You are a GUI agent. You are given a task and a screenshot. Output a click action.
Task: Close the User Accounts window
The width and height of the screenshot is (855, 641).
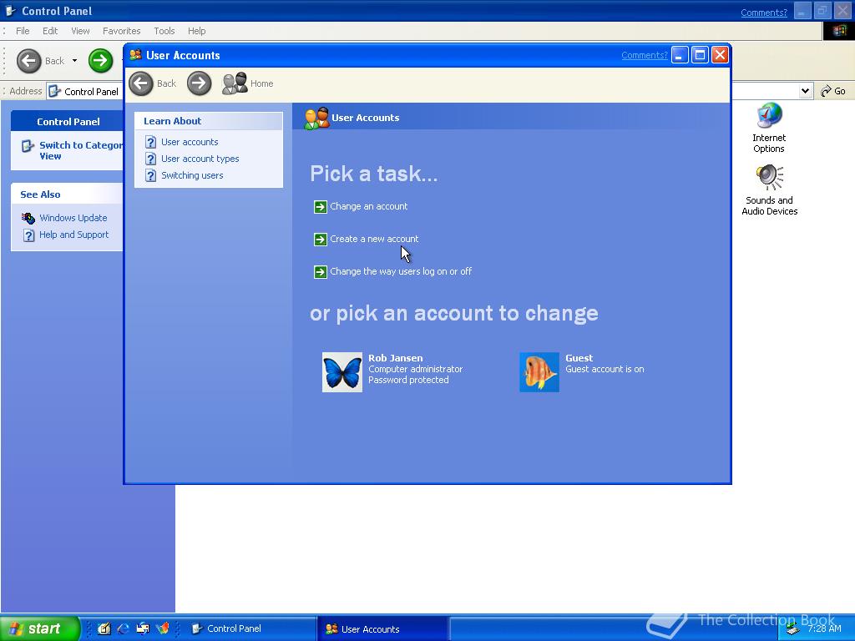point(720,55)
